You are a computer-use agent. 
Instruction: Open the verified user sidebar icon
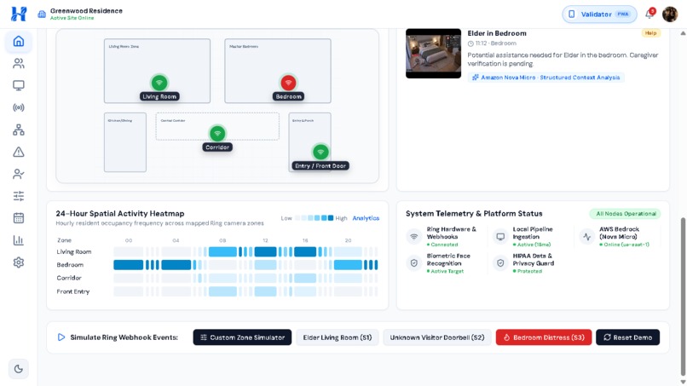[x=19, y=174]
